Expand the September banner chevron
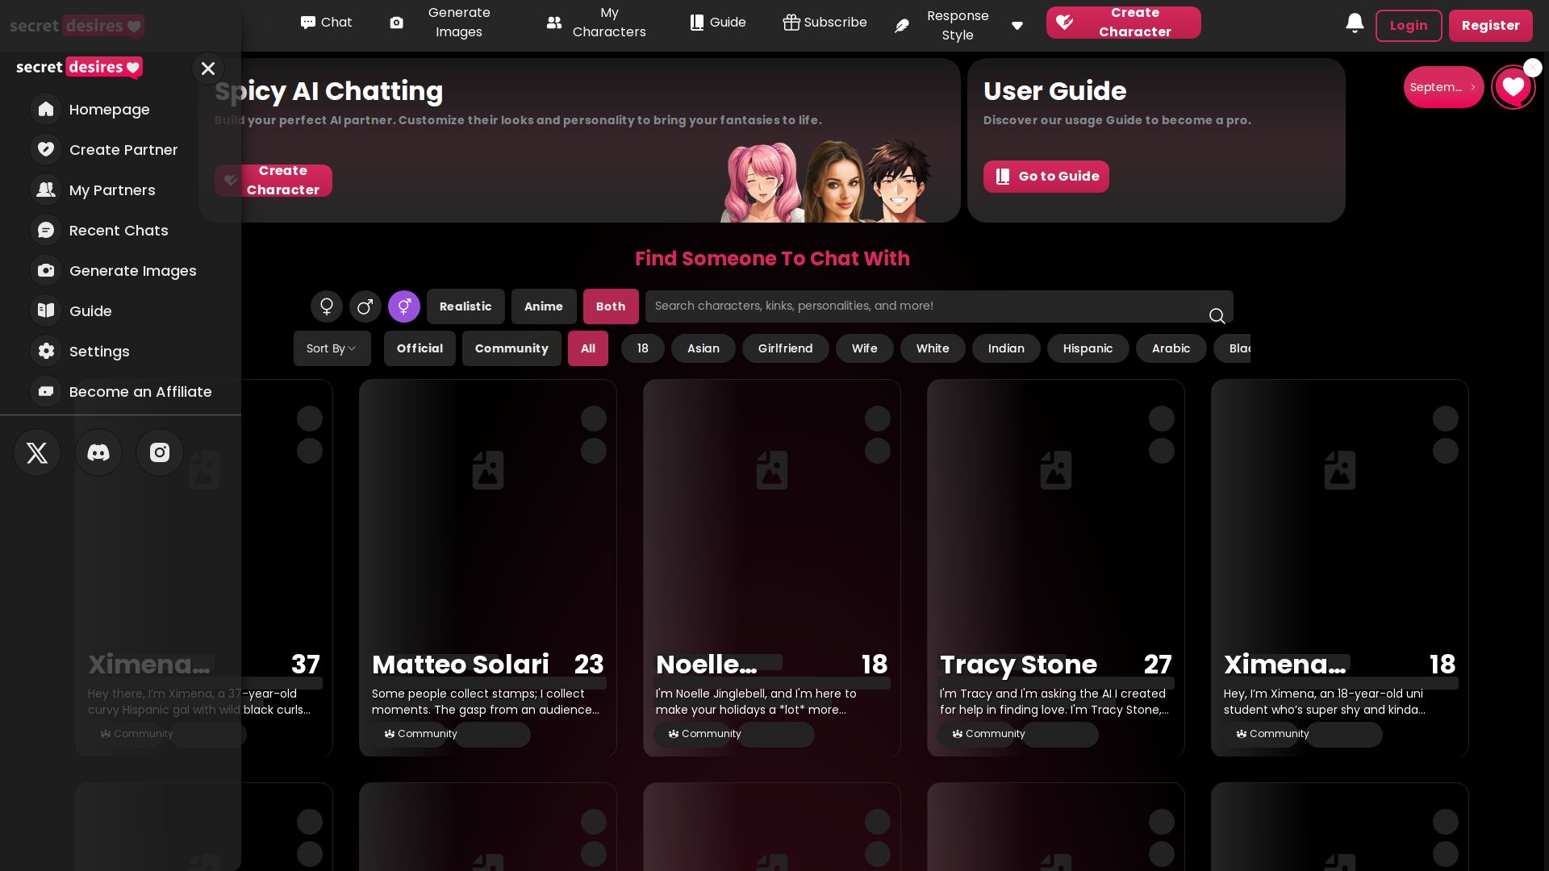Image resolution: width=1549 pixels, height=871 pixels. click(x=1472, y=87)
